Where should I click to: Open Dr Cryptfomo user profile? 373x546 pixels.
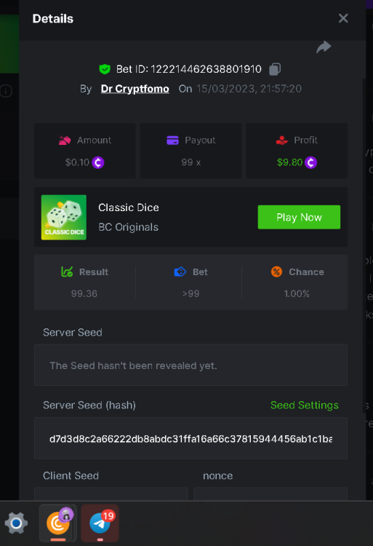(x=135, y=89)
